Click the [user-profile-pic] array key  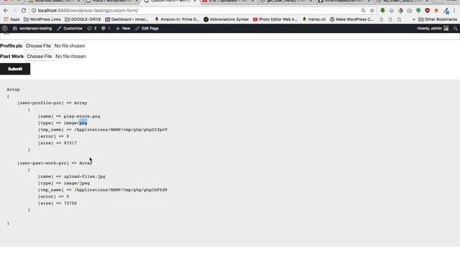[40, 103]
